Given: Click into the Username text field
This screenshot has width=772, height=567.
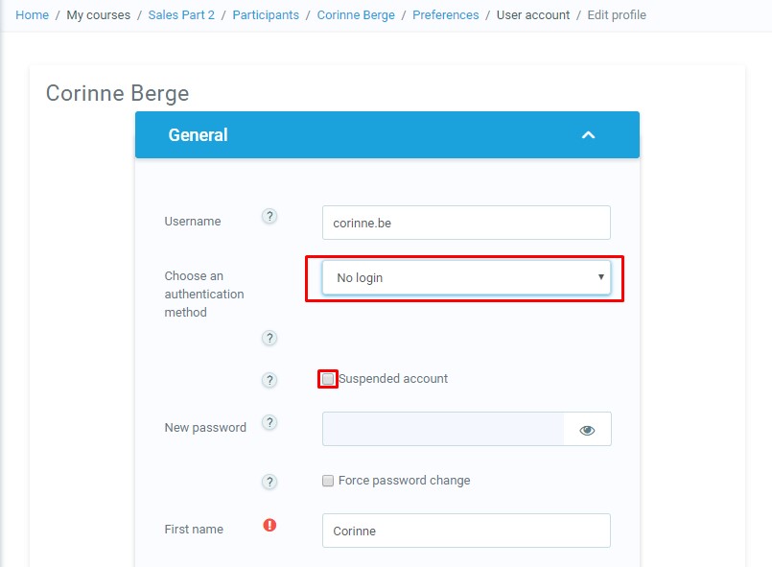Looking at the screenshot, I should point(466,223).
